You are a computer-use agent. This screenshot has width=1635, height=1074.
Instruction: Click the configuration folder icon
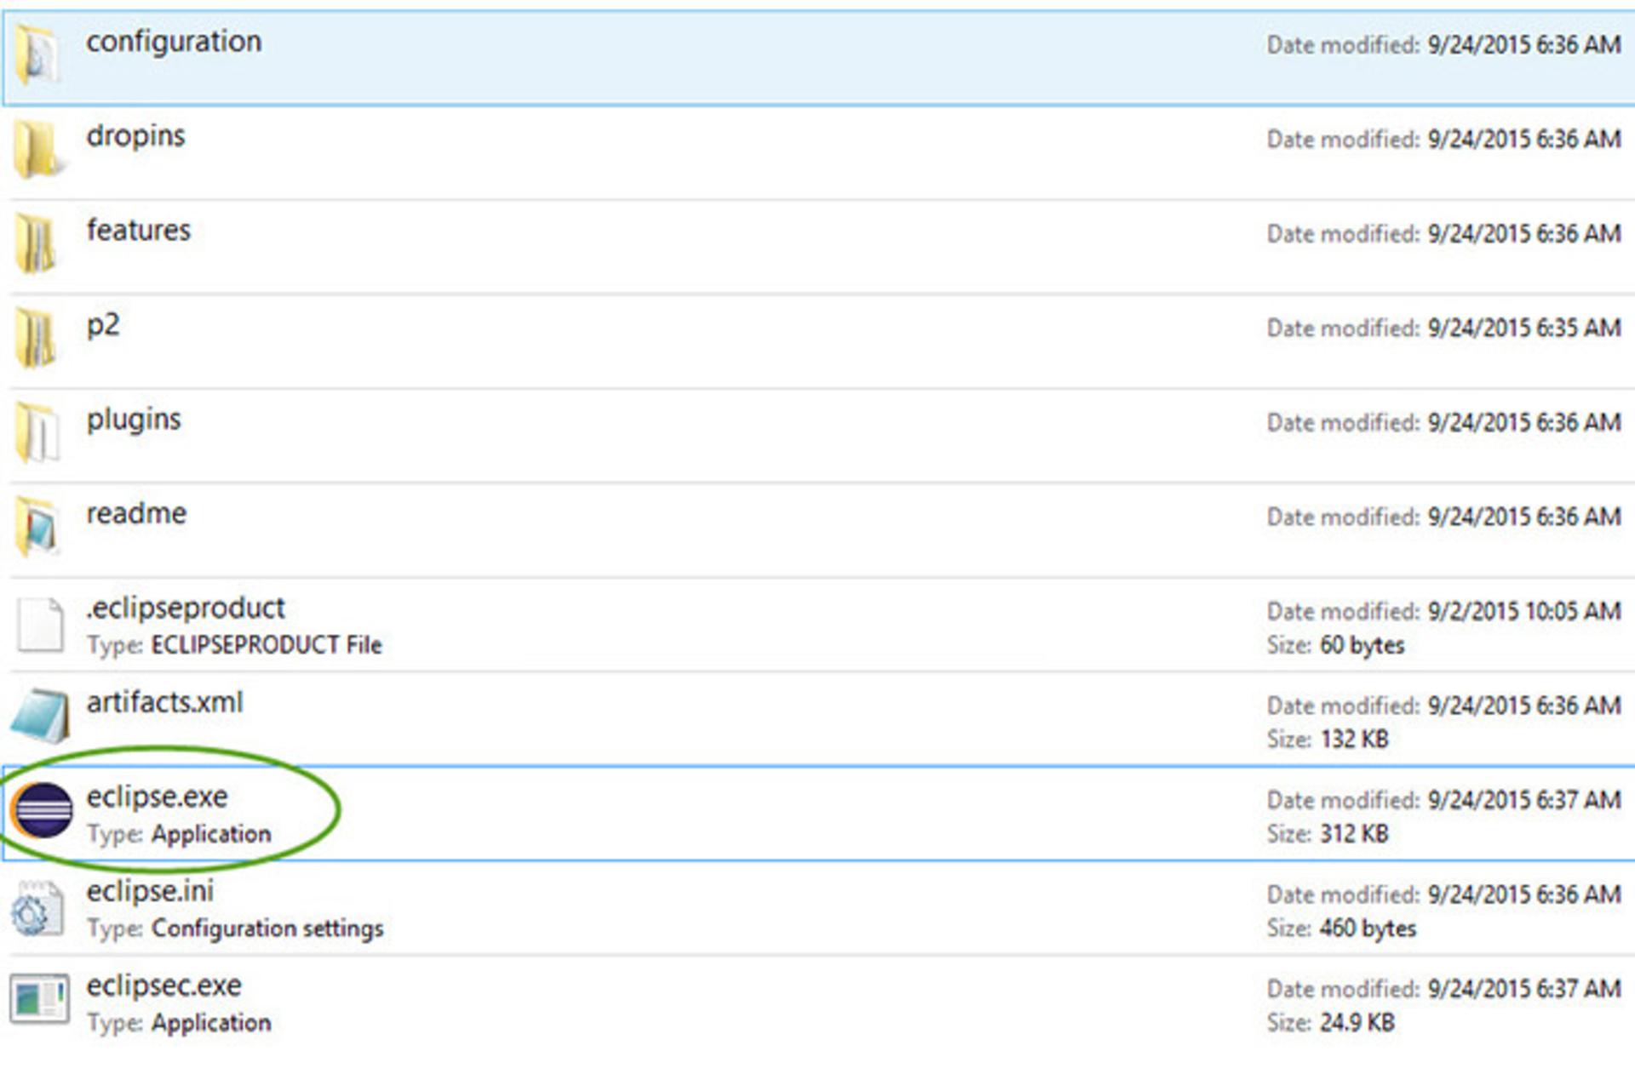(x=37, y=53)
